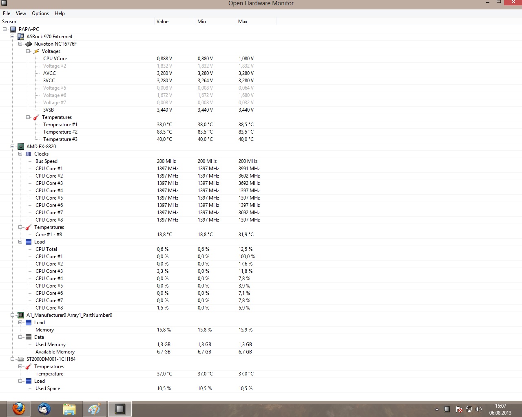Click the Clocks group icon
The width and height of the screenshot is (522, 417).
pyautogui.click(x=29, y=154)
